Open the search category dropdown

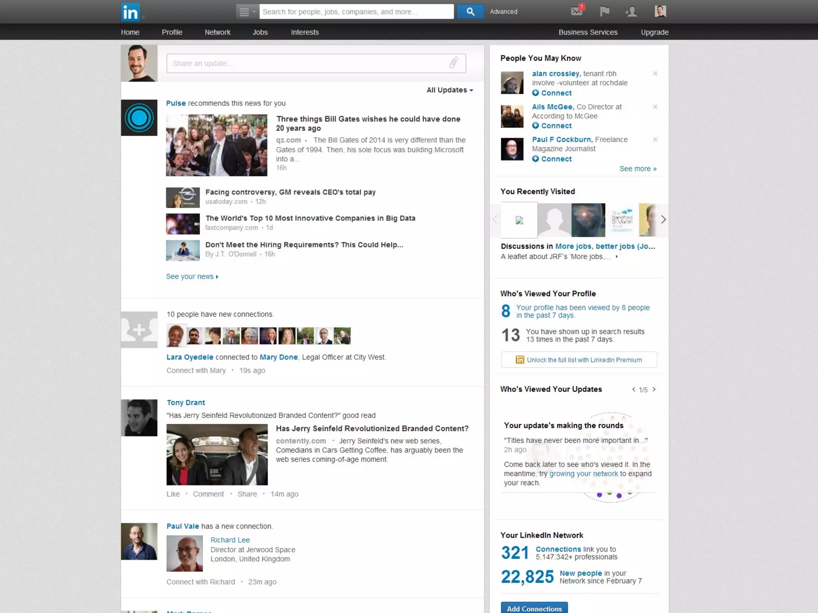click(x=247, y=12)
